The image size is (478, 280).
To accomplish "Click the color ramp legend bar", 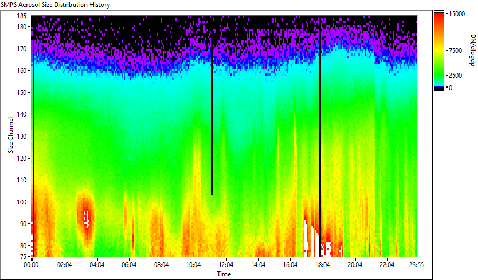I will (x=439, y=51).
